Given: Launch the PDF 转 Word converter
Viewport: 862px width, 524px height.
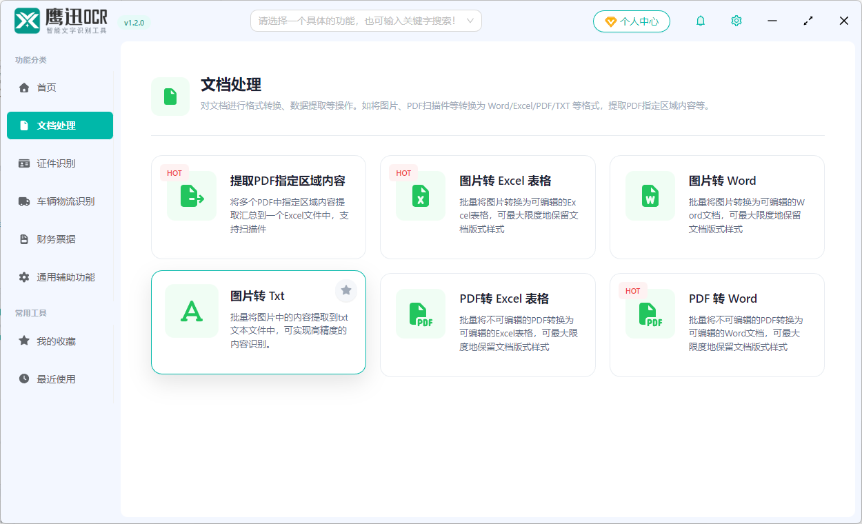Looking at the screenshot, I should (716, 324).
